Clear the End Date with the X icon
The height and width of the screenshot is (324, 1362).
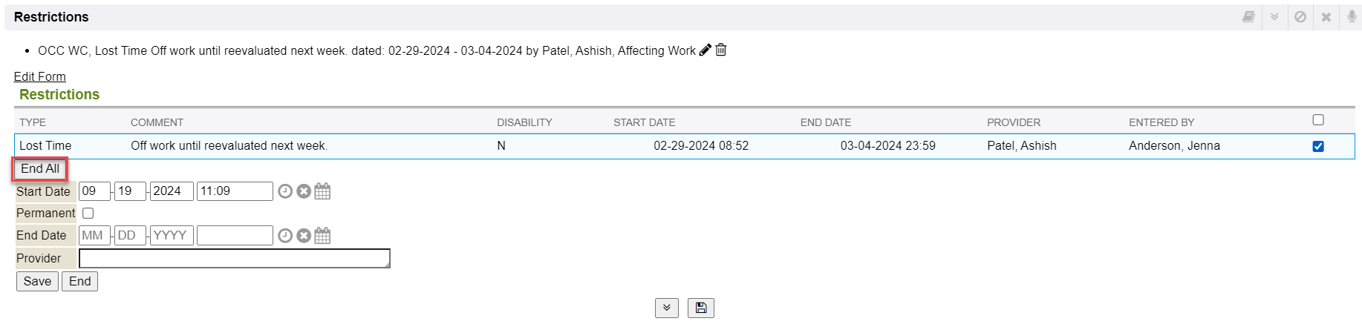[x=304, y=236]
